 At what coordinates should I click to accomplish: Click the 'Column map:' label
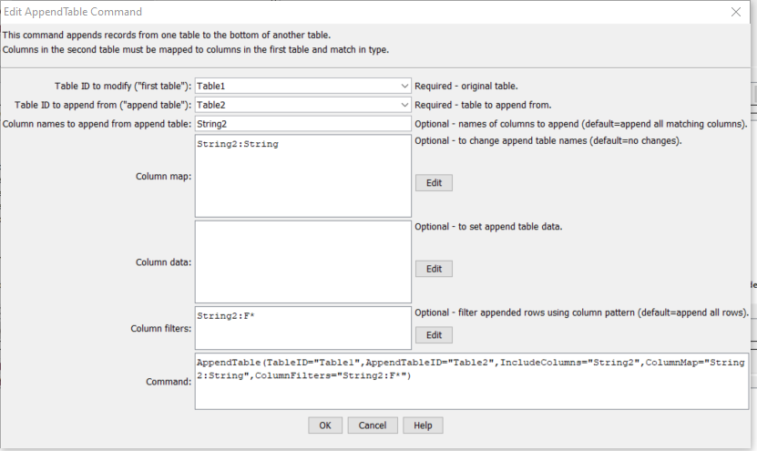coord(163,176)
